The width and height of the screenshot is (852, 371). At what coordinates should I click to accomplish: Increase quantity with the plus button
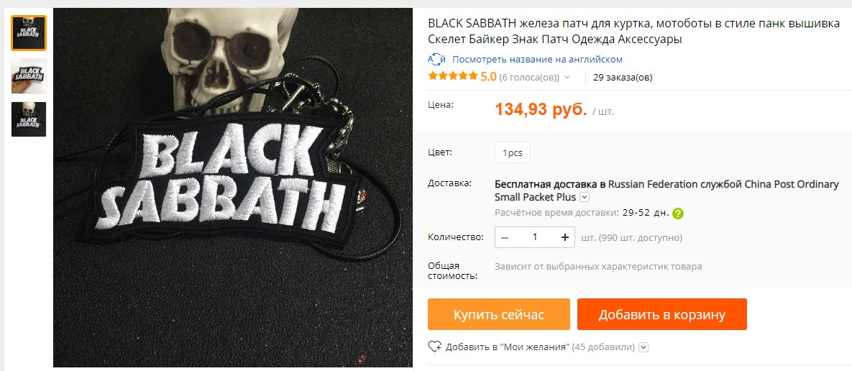pyautogui.click(x=565, y=237)
